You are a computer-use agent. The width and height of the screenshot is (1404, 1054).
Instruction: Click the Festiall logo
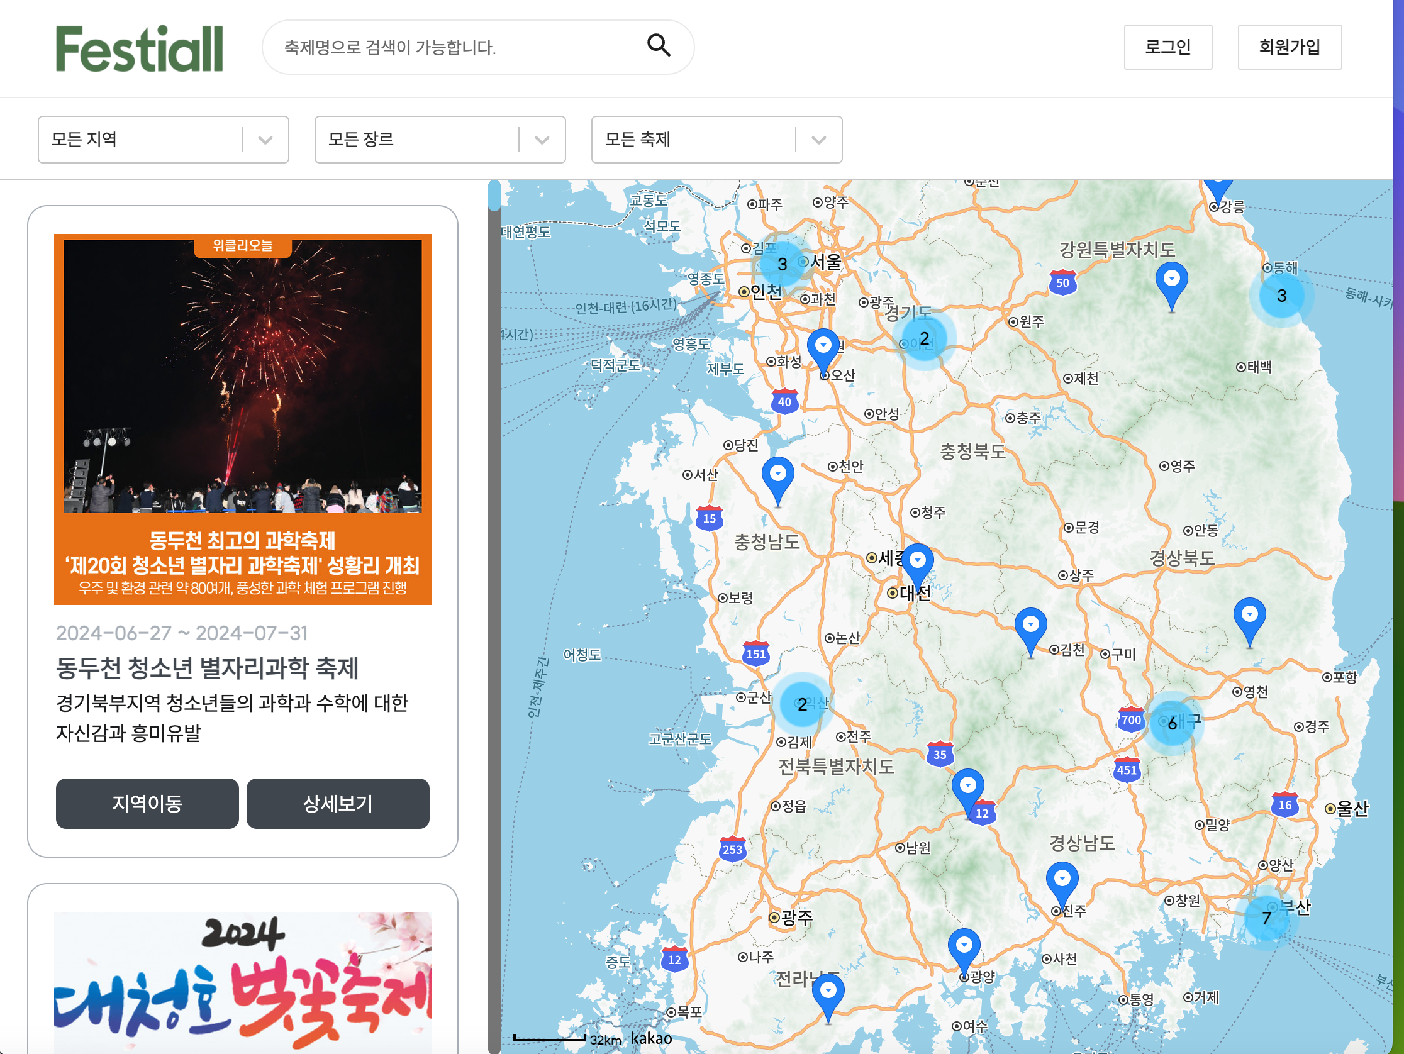140,48
